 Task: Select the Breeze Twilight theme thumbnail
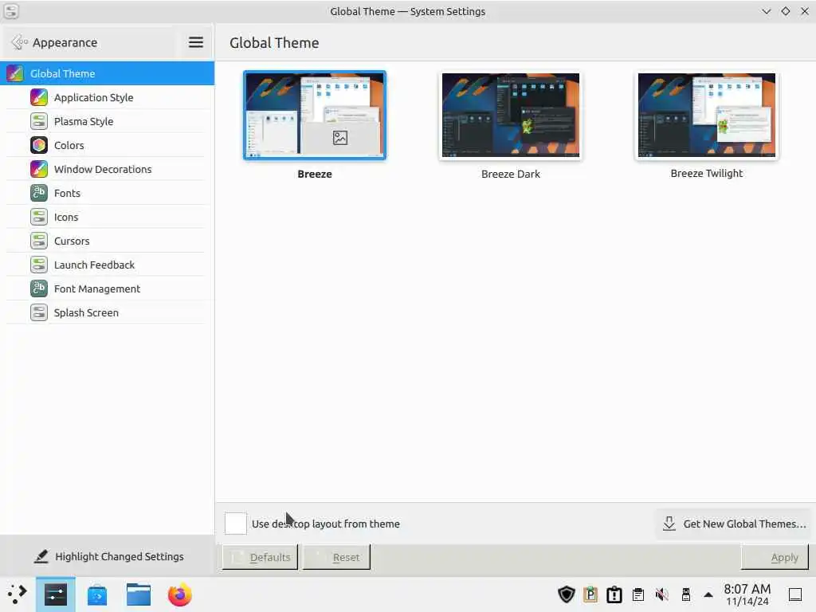(x=707, y=115)
